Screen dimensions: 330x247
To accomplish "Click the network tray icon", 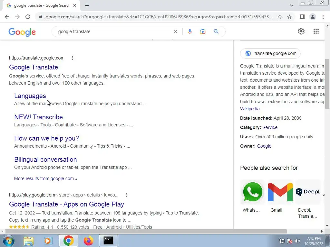I will point(282,241).
